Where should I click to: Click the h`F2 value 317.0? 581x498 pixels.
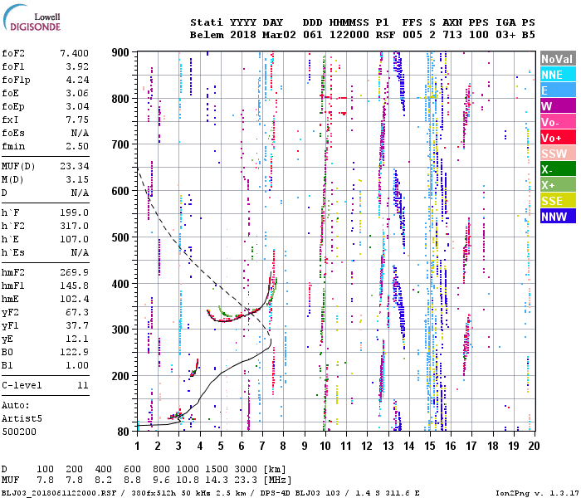(x=74, y=226)
